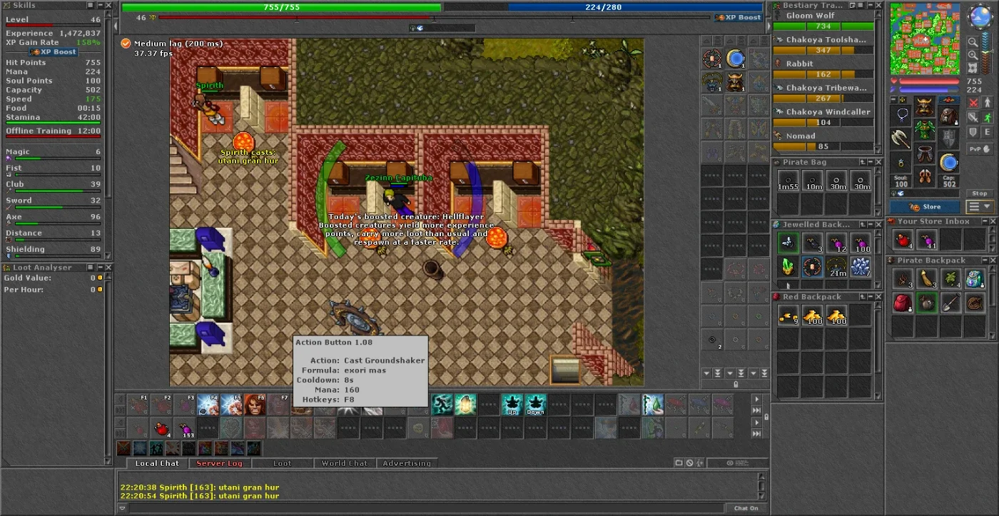Select the boots equipment slot
The height and width of the screenshot is (516, 999).
[925, 176]
